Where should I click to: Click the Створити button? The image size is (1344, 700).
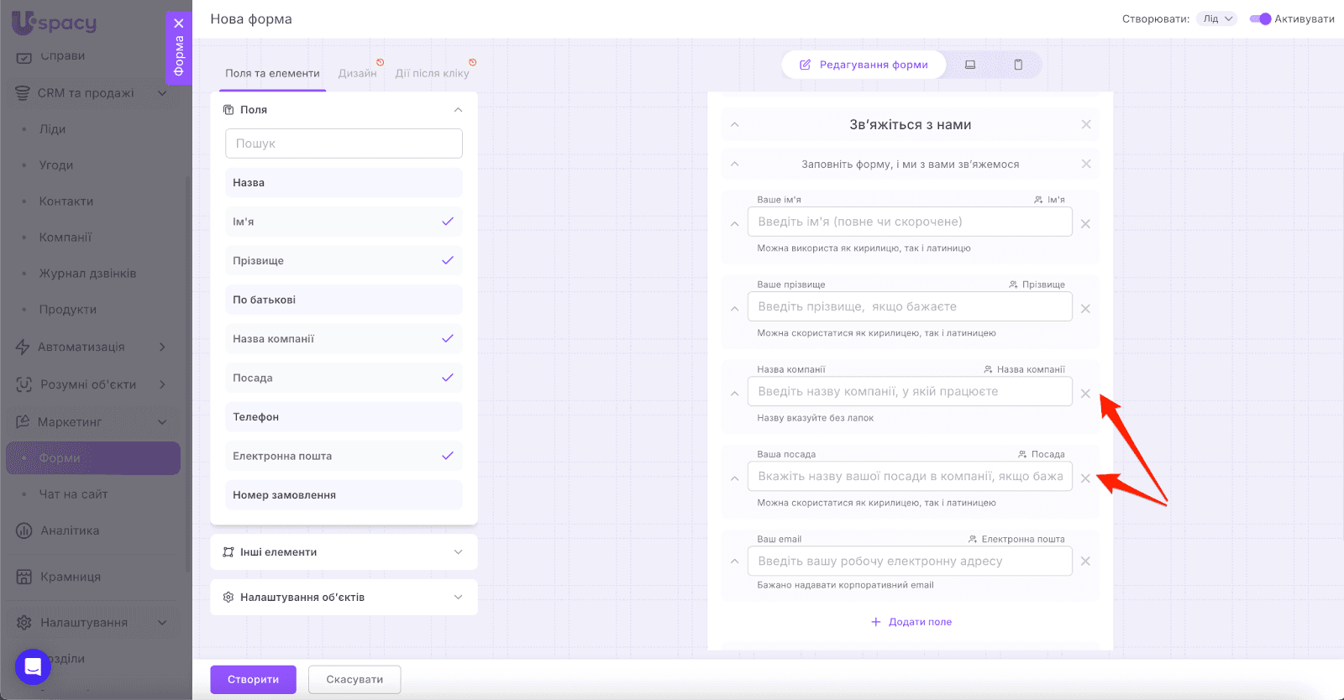pyautogui.click(x=253, y=680)
